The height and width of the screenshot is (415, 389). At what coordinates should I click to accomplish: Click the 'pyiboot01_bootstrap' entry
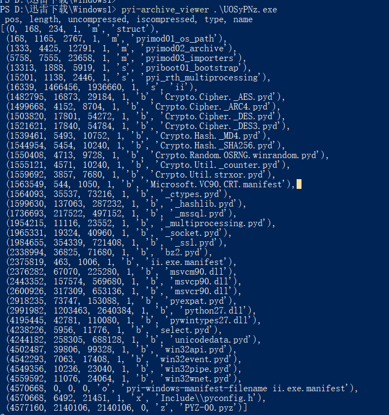click(x=129, y=68)
